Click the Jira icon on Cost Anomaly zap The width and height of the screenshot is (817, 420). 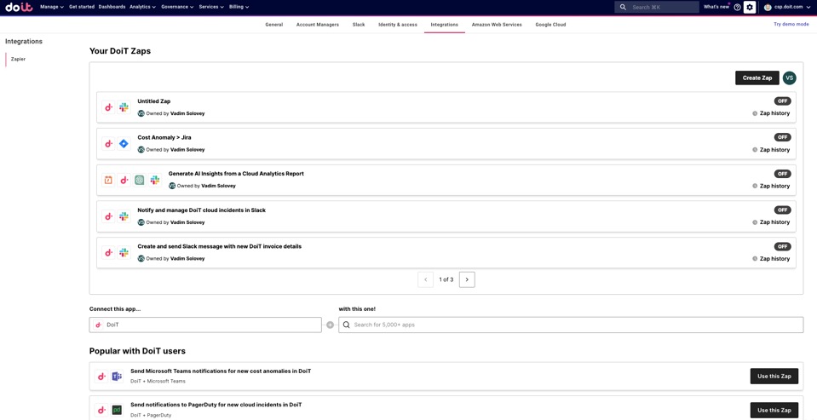pyautogui.click(x=124, y=144)
